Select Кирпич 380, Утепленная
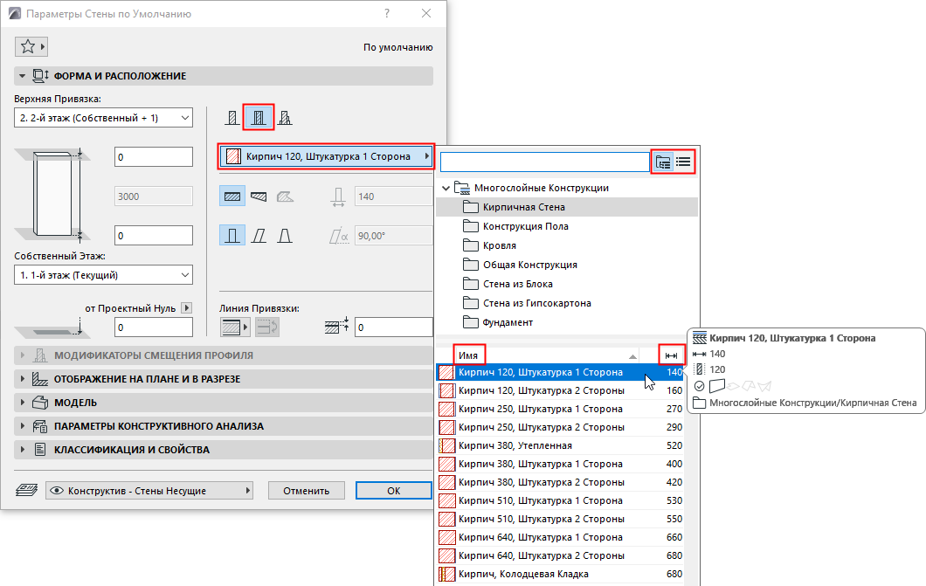The image size is (926, 586). 560,445
